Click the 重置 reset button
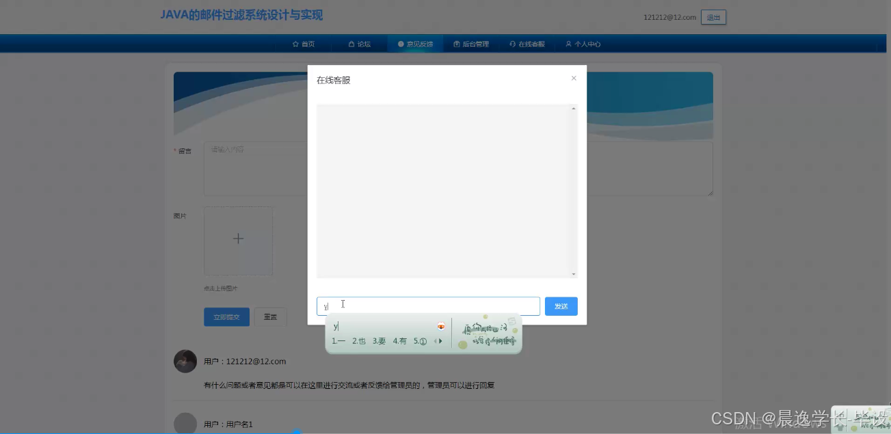This screenshot has width=891, height=434. coord(271,317)
